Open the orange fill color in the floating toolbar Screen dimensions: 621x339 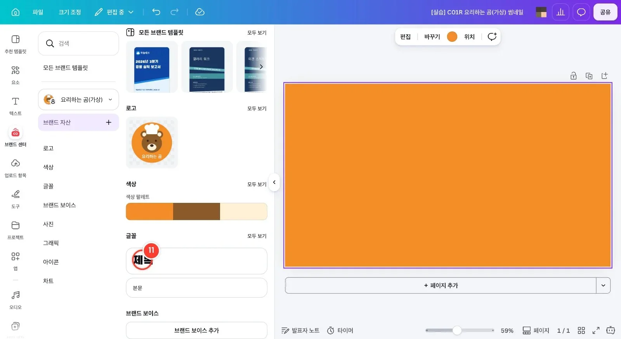[x=452, y=36]
